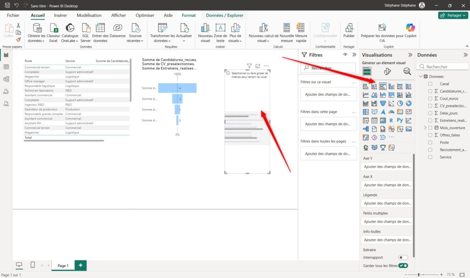Check the Service field checkbox
The image size is (470, 278).
[430, 157]
